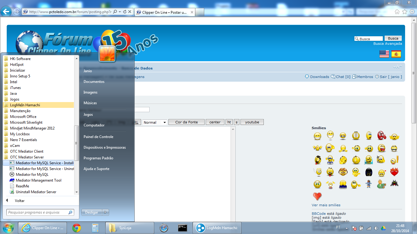This screenshot has height=234, width=417.
Task: Click the Windows Start orb
Action: (8, 228)
